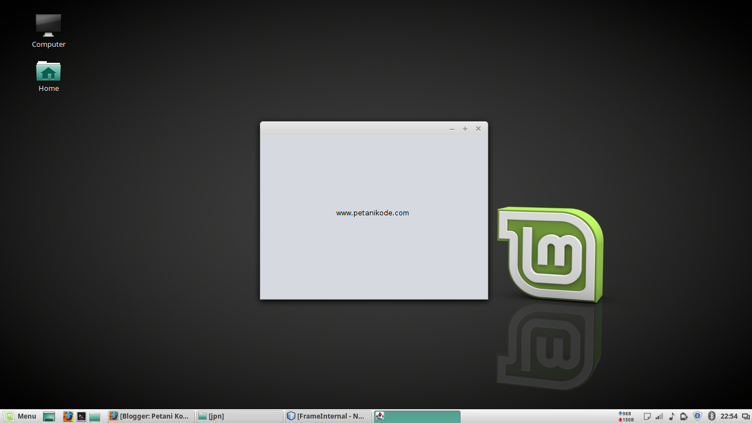
Task: Open the battery power applet
Action: tap(684, 416)
